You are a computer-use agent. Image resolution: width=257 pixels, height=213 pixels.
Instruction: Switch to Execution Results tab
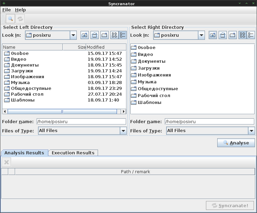(x=73, y=153)
